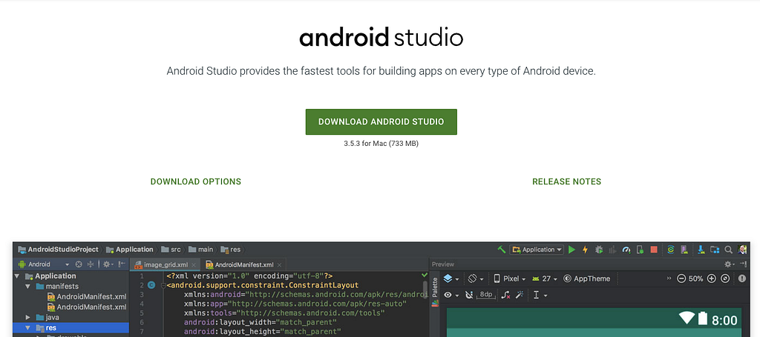Image resolution: width=760 pixels, height=337 pixels.
Task: Open the Download Options link
Action: pos(196,181)
